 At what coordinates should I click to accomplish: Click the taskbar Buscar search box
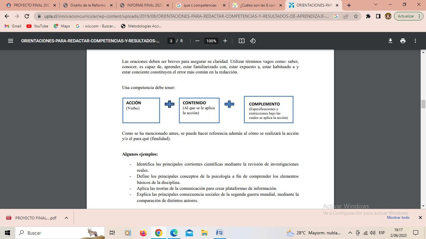tap(60, 233)
